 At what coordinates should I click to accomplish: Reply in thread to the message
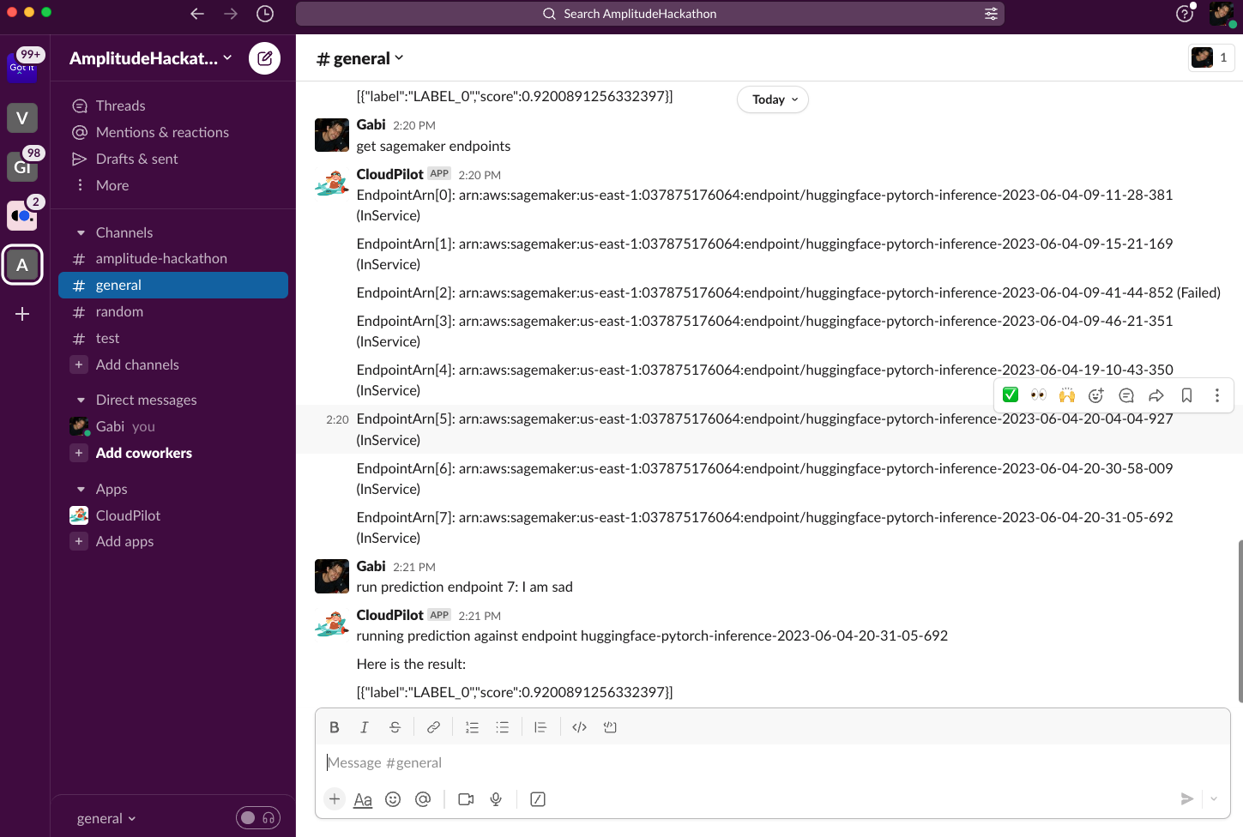1126,395
